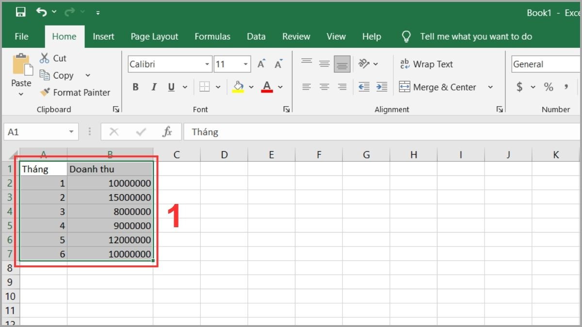This screenshot has width=582, height=327.
Task: Toggle Bold formatting
Action: coord(136,87)
